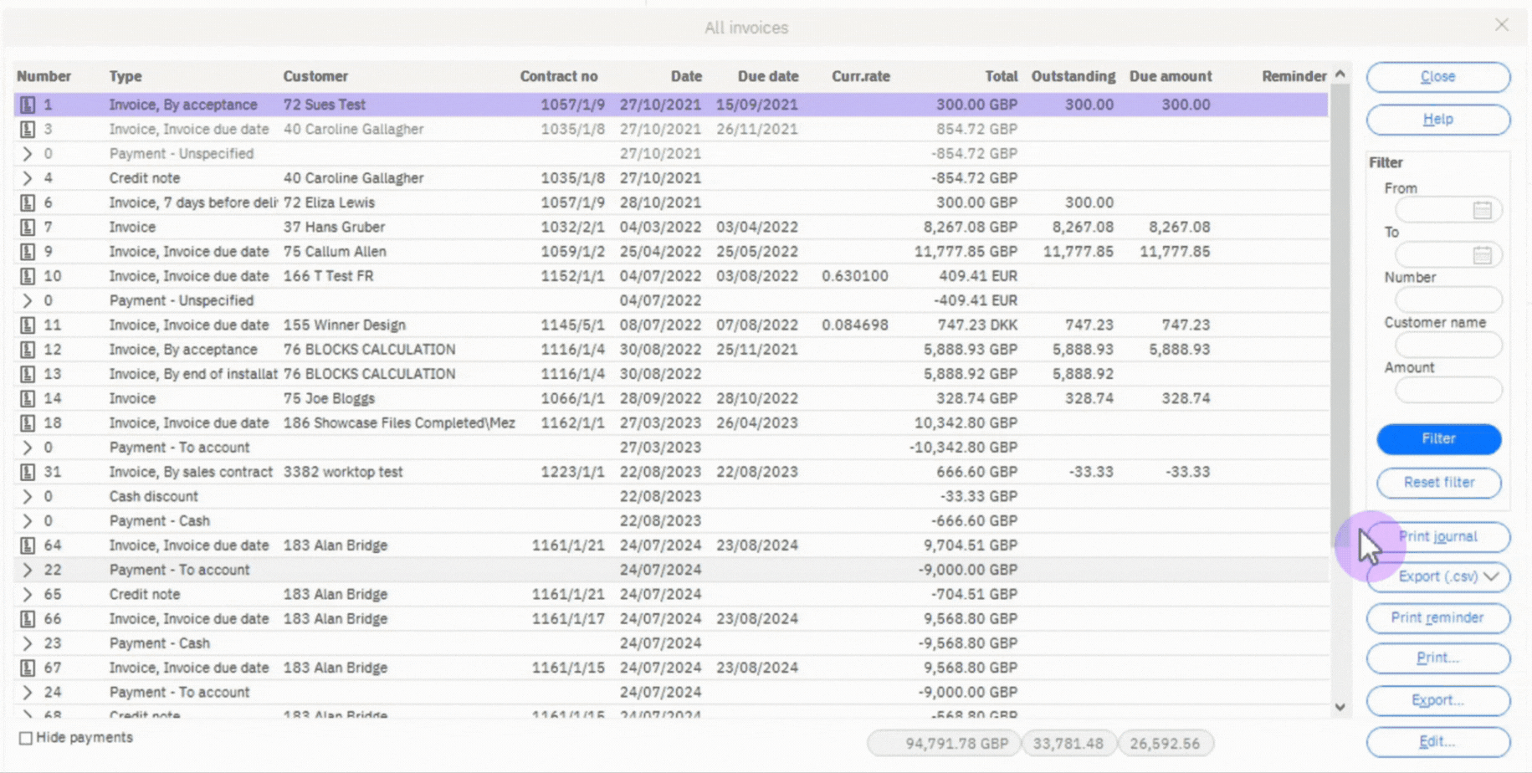The width and height of the screenshot is (1532, 773).
Task: Open the Export (.csv) dropdown
Action: pos(1437,576)
